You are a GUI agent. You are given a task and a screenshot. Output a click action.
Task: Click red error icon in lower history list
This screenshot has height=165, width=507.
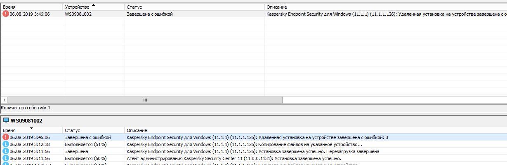(x=5, y=137)
